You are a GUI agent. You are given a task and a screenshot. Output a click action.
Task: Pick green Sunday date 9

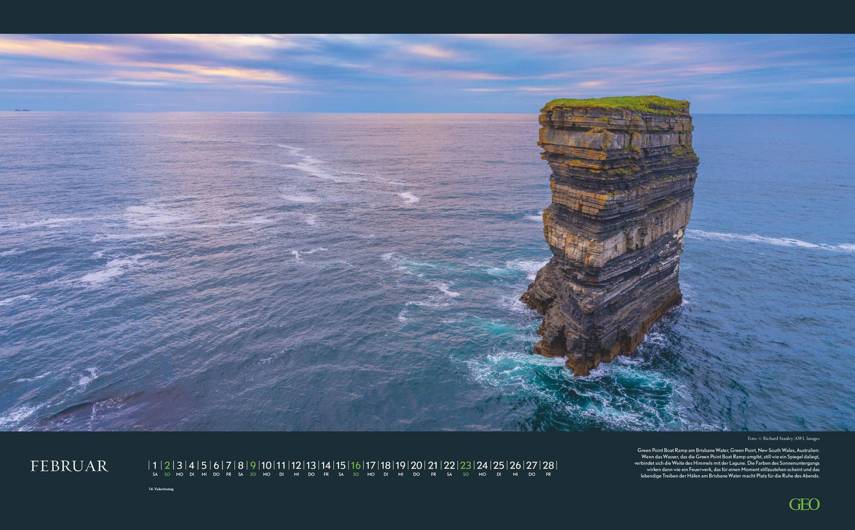click(253, 466)
